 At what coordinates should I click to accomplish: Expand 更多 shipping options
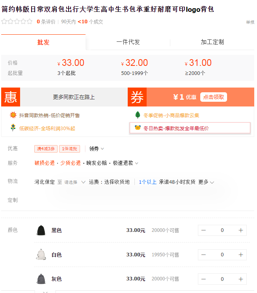[x=206, y=182]
